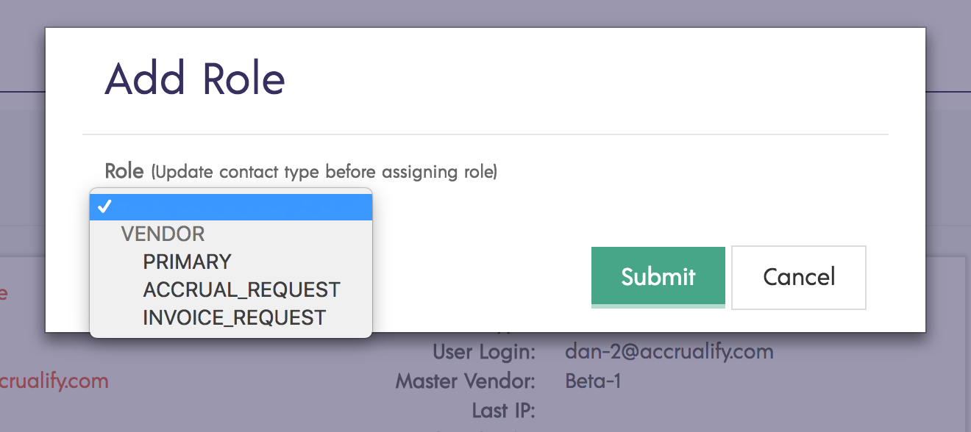
Task: Cancel the Add Role dialog
Action: pos(799,277)
